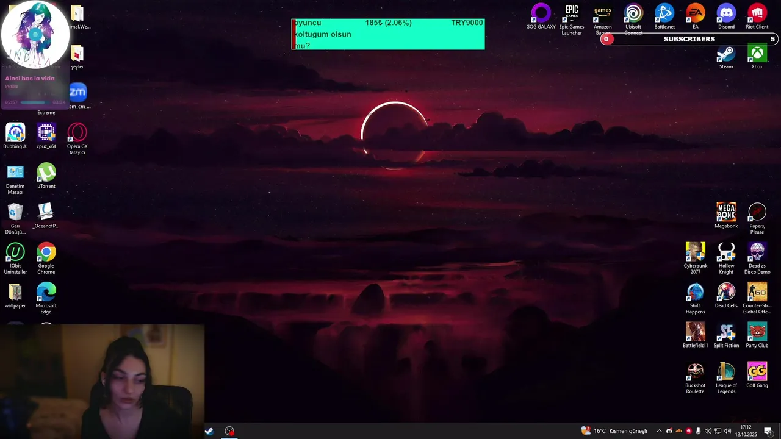
Task: Open the notification center icon
Action: [768, 431]
